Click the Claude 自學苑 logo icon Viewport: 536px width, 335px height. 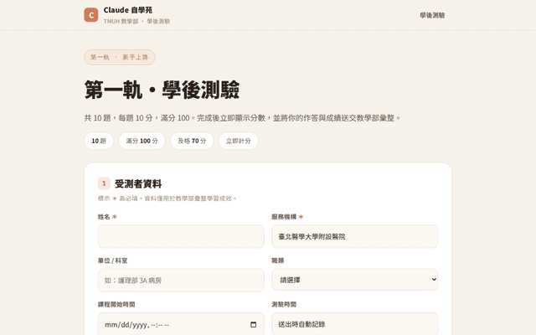[x=91, y=15]
